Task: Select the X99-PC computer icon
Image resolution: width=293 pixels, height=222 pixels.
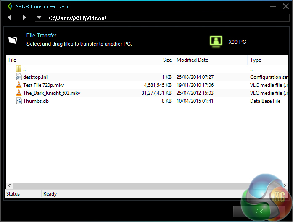Action: (x=216, y=42)
